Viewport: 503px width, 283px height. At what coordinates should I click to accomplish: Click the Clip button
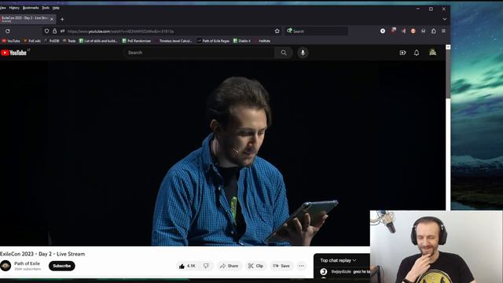(x=255, y=266)
